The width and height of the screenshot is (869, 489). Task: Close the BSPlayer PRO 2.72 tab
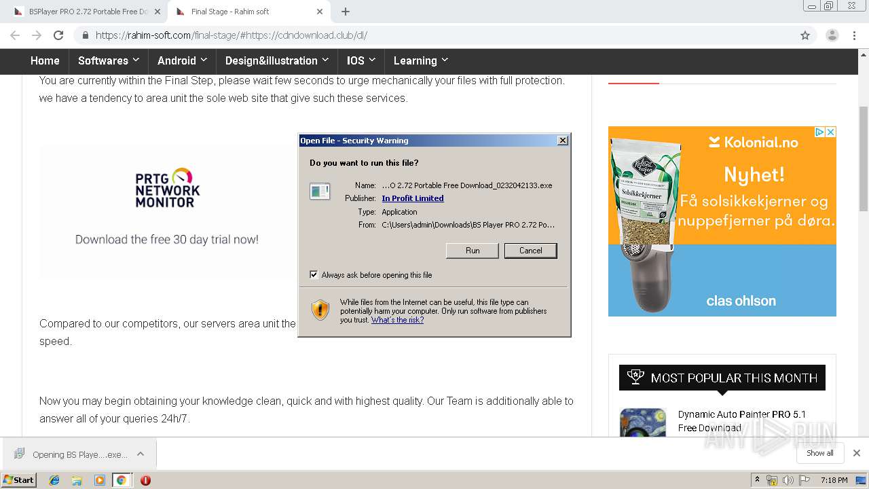[x=157, y=12]
